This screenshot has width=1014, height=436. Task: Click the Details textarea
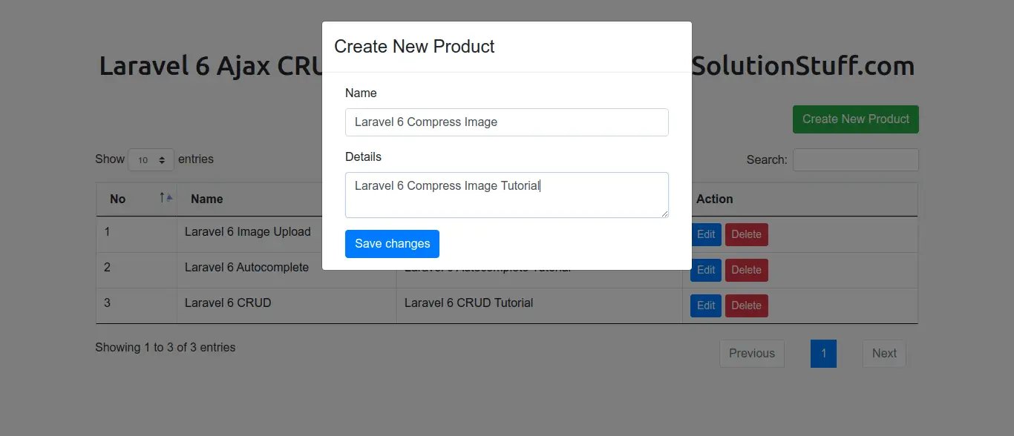point(506,195)
